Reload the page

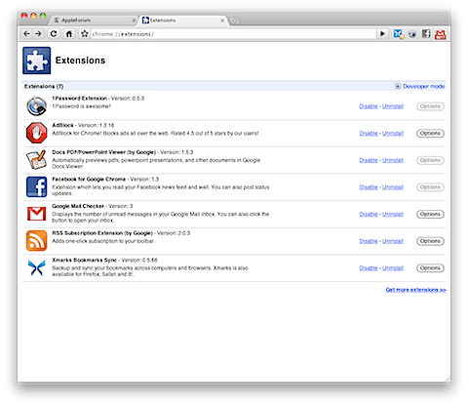pos(54,34)
